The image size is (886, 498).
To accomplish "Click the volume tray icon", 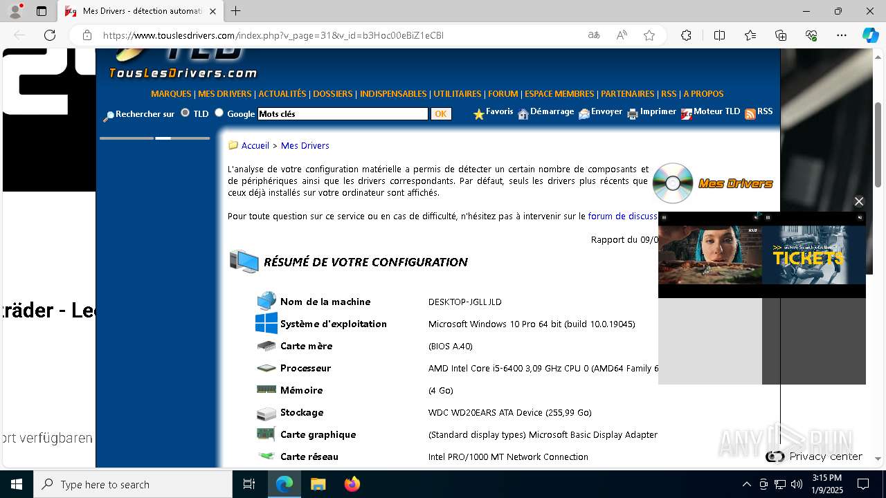I will (797, 484).
